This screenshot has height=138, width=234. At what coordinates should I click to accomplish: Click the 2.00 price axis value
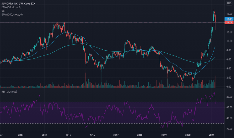229,78
